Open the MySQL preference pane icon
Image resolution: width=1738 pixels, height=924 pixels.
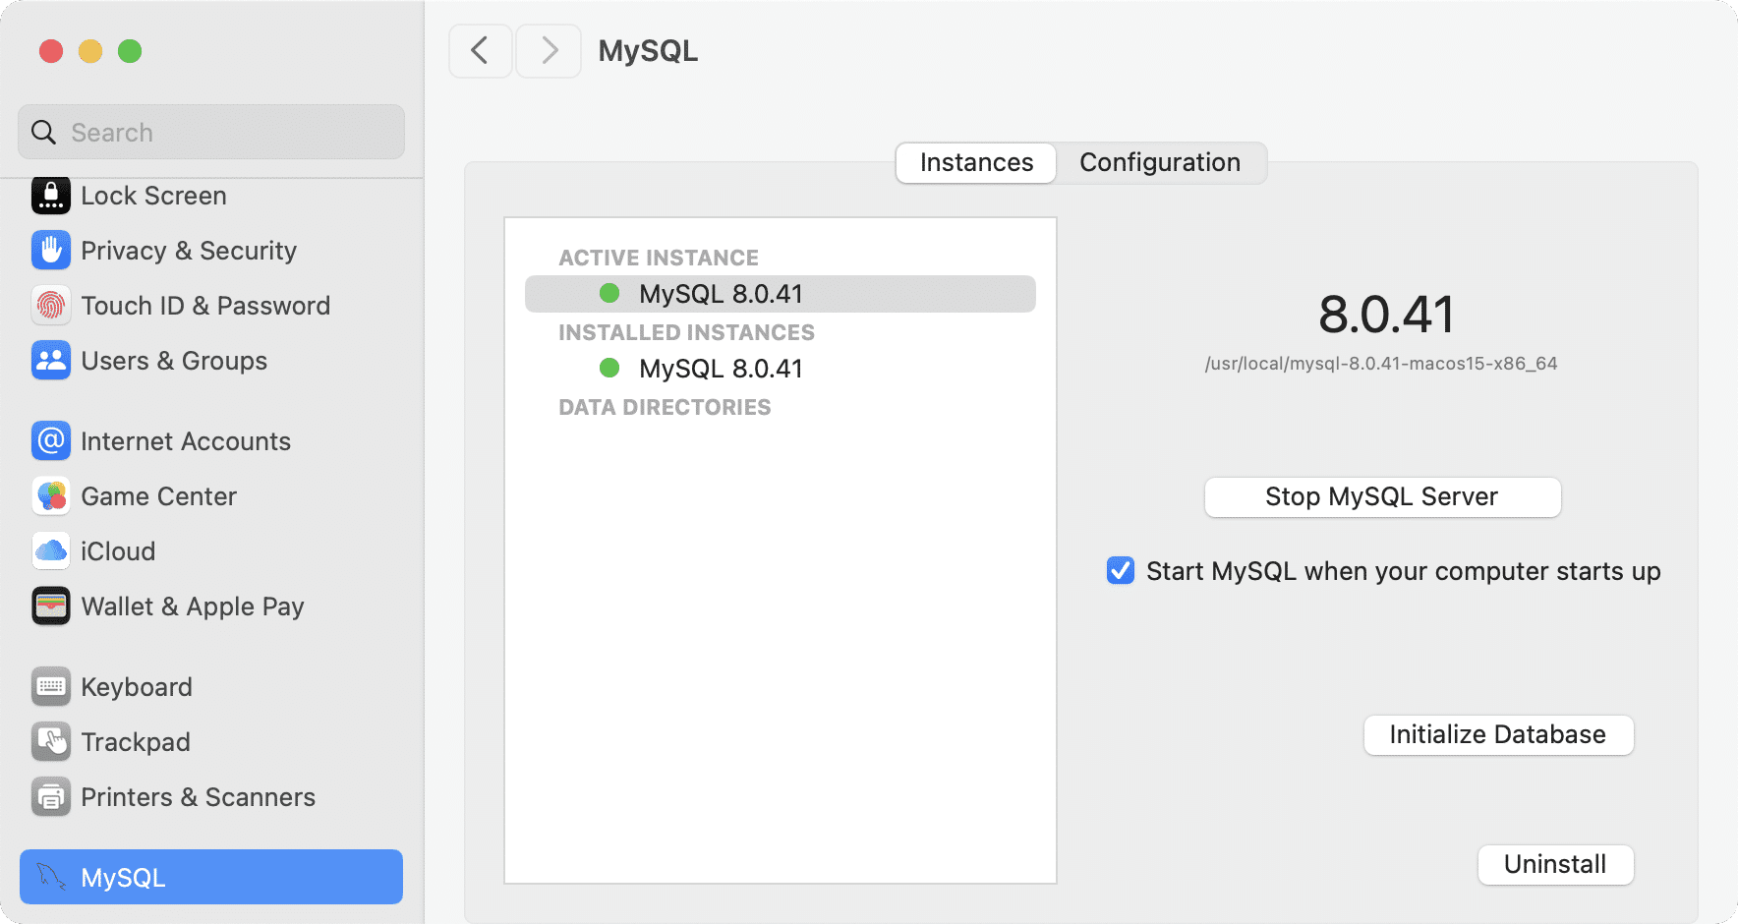point(50,876)
